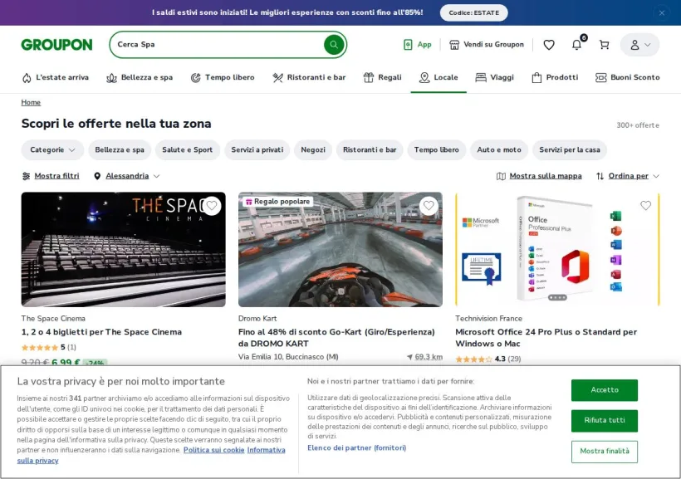Filter by Servizi per la casa chip
Image resolution: width=681 pixels, height=479 pixels.
[x=570, y=149]
